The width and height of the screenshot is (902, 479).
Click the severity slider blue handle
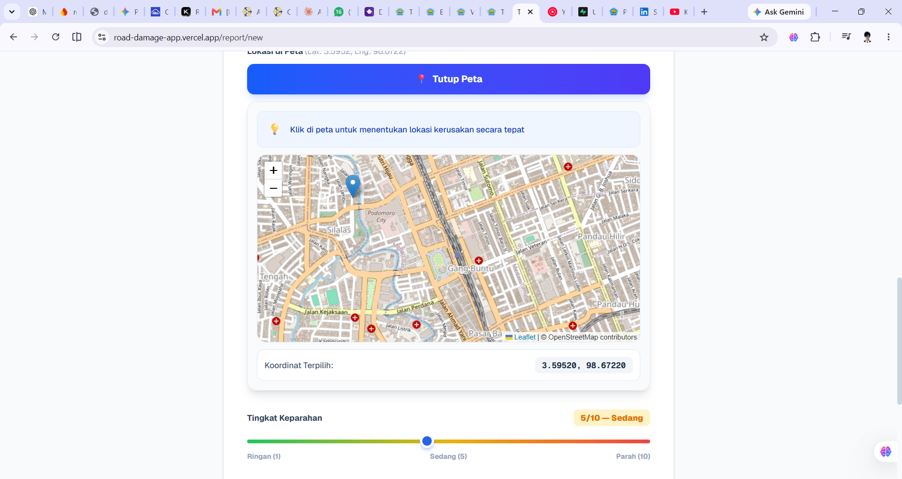[427, 441]
